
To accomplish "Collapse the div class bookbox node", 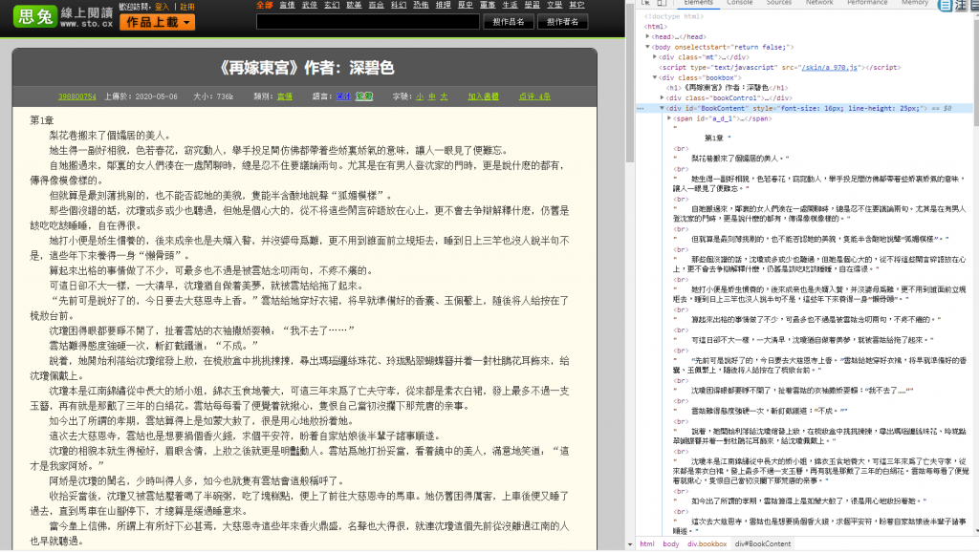I will 654,78.
